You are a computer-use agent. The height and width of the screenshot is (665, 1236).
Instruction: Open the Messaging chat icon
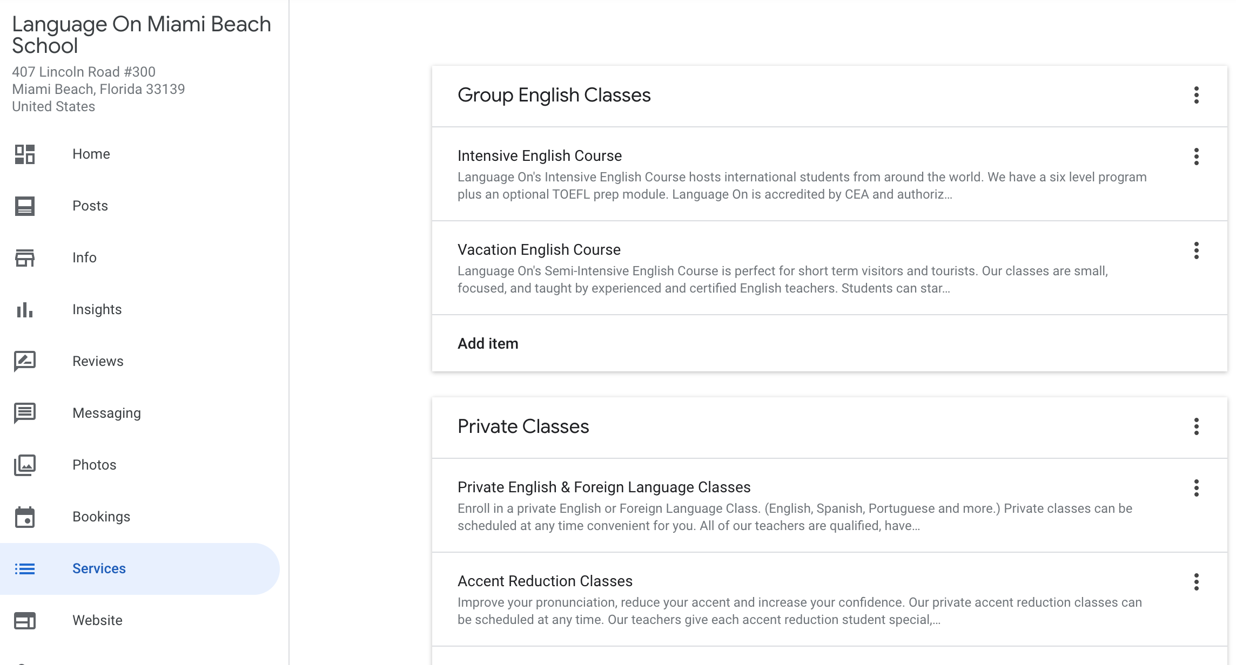(x=25, y=413)
